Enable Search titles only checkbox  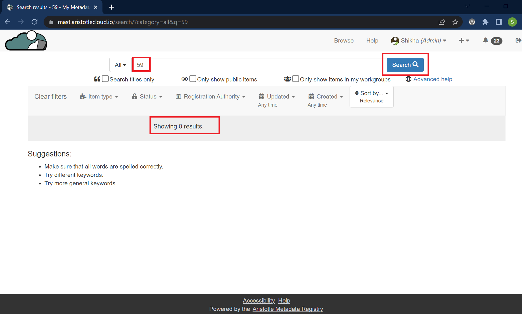(x=105, y=79)
